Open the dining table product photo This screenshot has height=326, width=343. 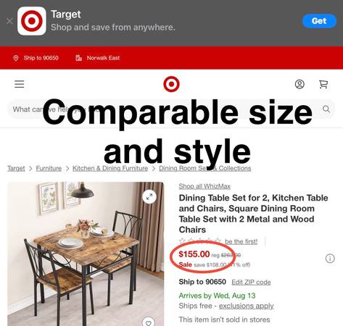click(x=86, y=254)
